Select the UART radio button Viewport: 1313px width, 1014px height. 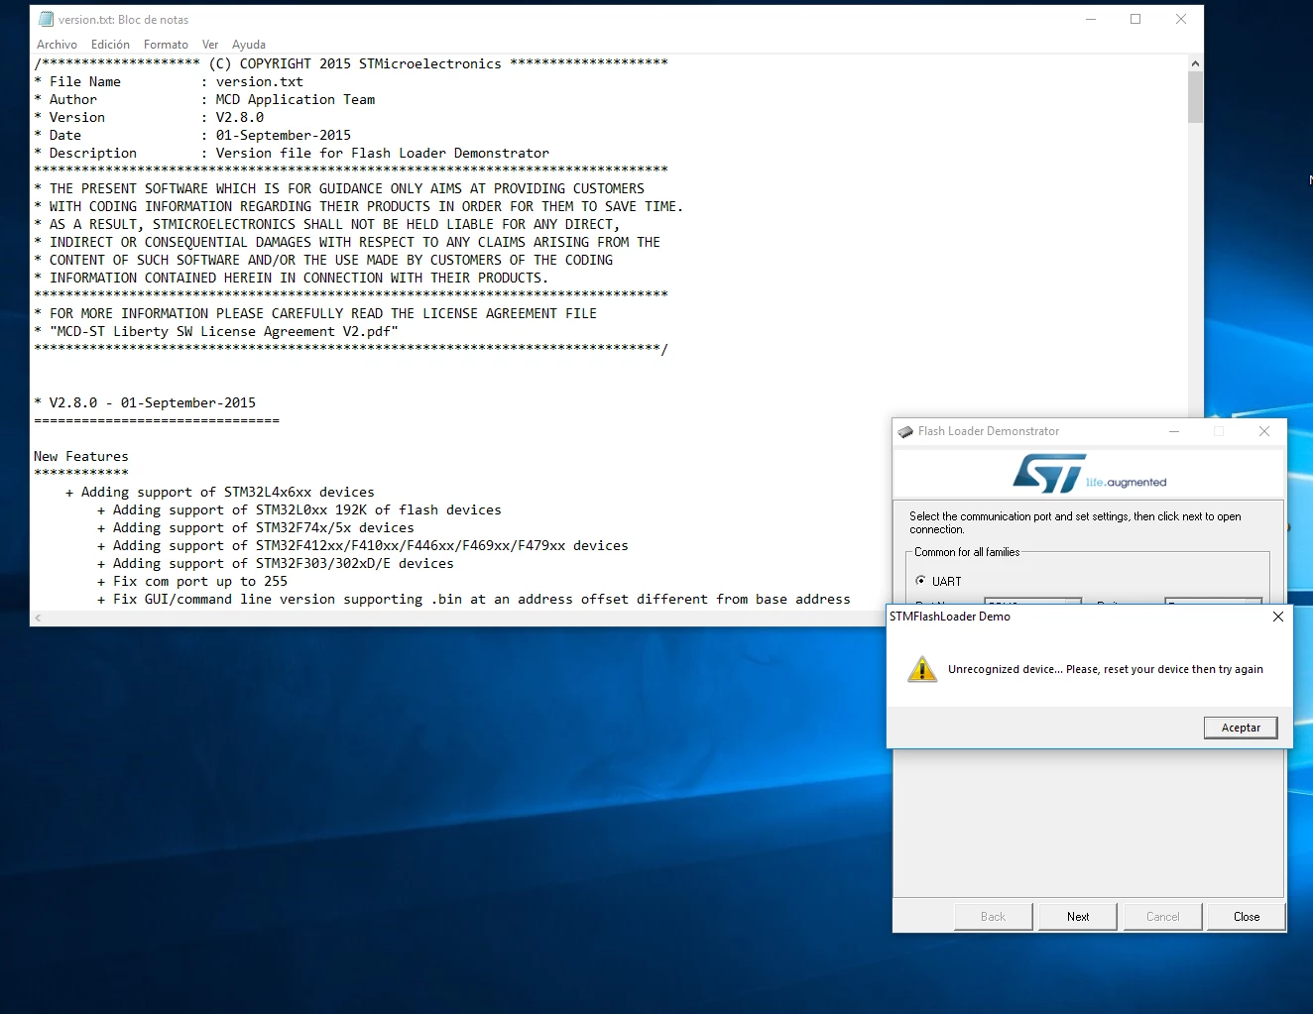click(920, 581)
